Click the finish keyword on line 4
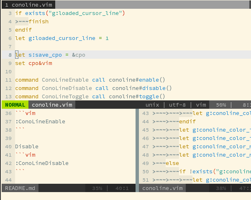Viewport: 251px width, 200px height. tap(38, 22)
